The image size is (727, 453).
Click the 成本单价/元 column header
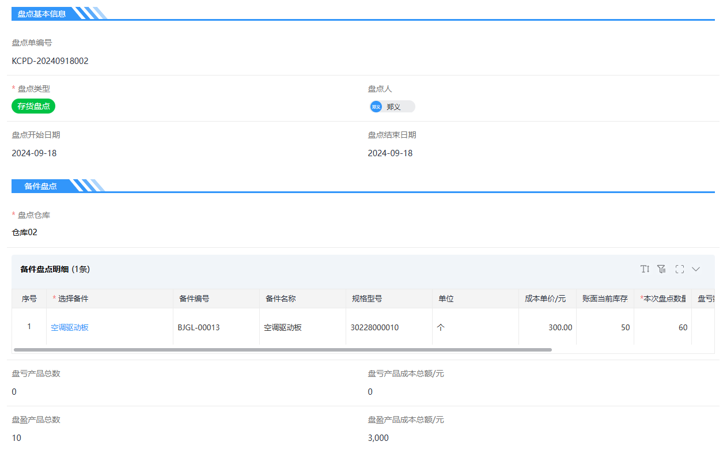point(545,299)
